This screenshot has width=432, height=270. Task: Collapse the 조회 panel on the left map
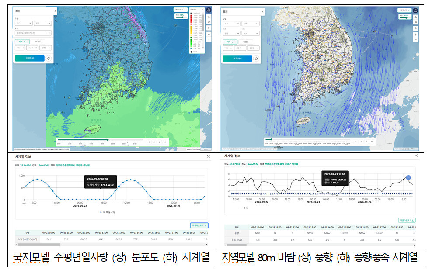[55, 11]
